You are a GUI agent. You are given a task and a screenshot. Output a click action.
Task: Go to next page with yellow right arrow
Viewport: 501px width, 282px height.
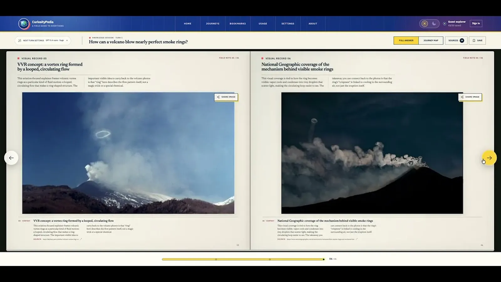(x=489, y=158)
